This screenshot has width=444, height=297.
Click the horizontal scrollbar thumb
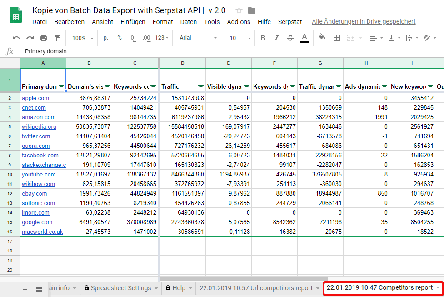coord(244,279)
